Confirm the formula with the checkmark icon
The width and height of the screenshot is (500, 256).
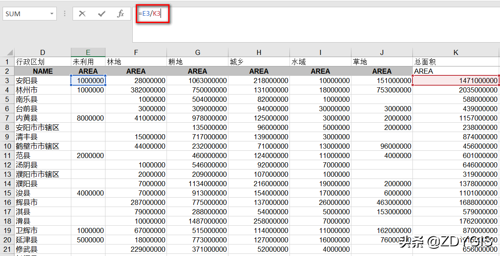click(x=102, y=14)
